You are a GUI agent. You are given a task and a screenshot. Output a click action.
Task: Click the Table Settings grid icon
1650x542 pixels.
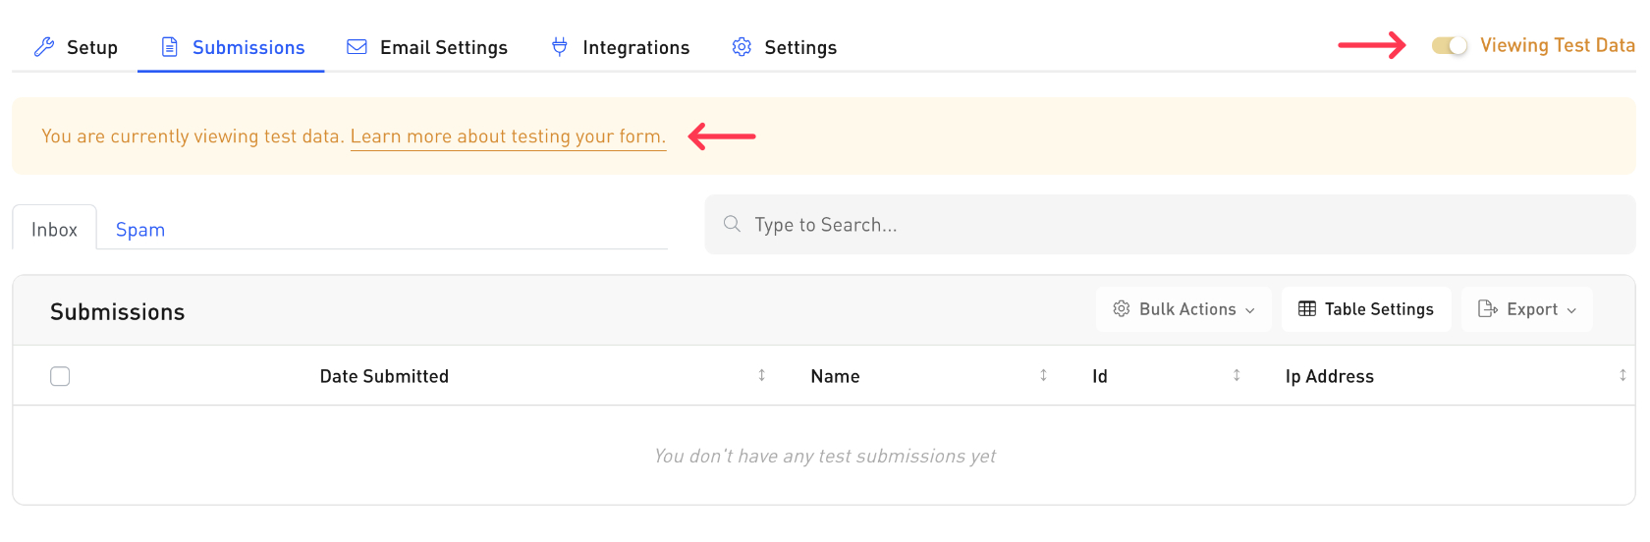(x=1307, y=309)
